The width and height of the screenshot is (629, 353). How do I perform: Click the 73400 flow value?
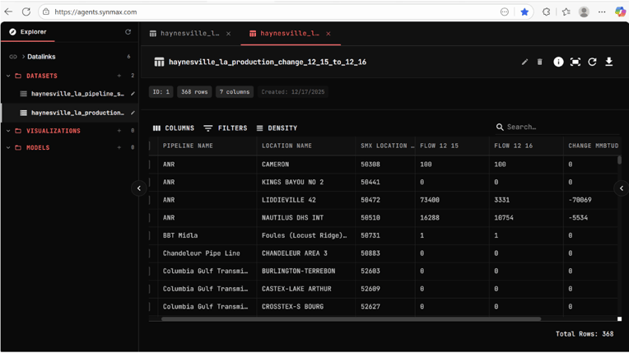click(x=430, y=200)
